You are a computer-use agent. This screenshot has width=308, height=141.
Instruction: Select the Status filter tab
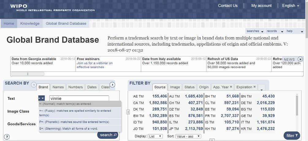[189, 87]
